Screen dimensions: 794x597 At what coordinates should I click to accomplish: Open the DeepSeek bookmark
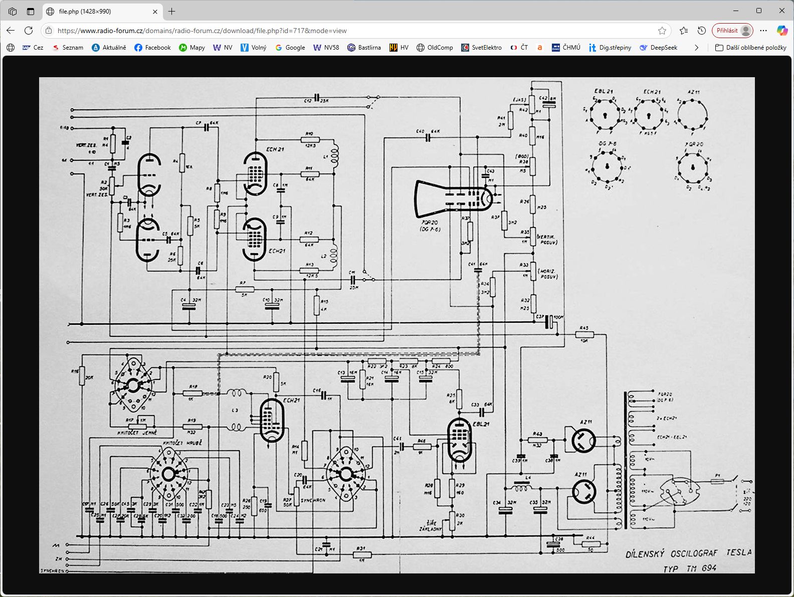pos(658,48)
